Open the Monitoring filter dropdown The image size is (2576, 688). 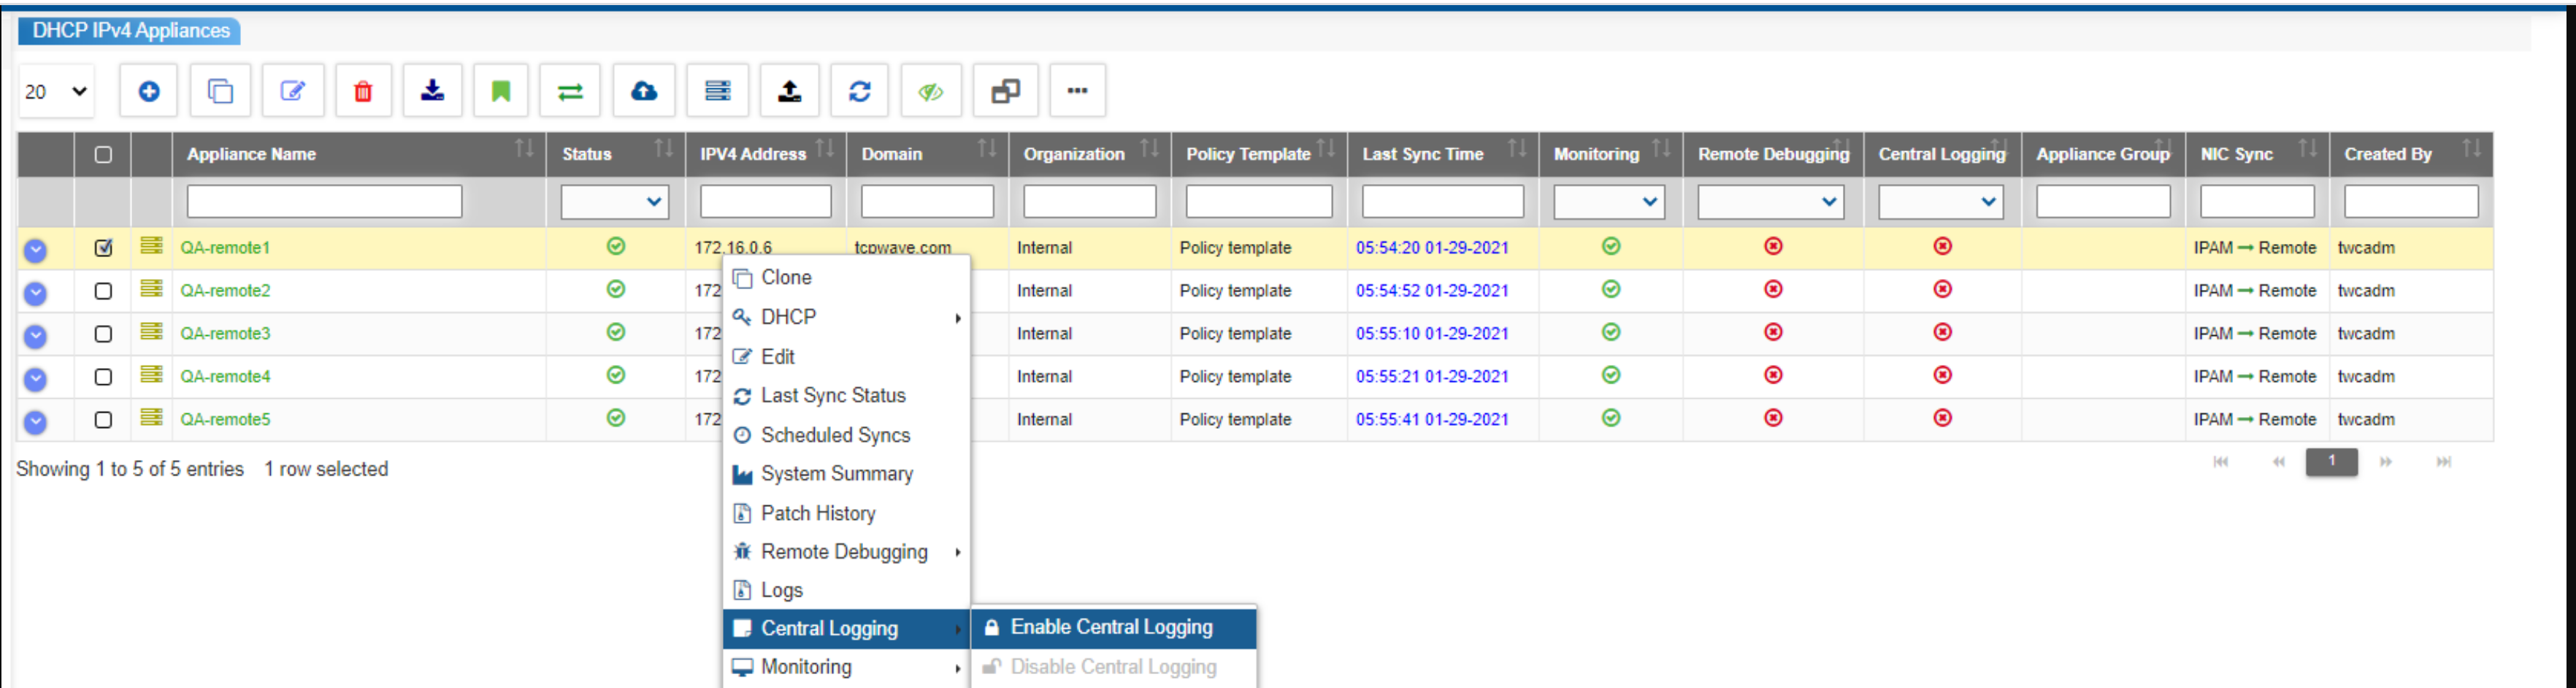click(1609, 202)
